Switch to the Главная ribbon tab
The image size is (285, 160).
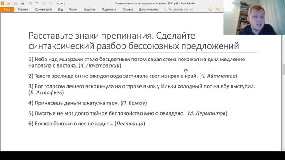pos(23,9)
